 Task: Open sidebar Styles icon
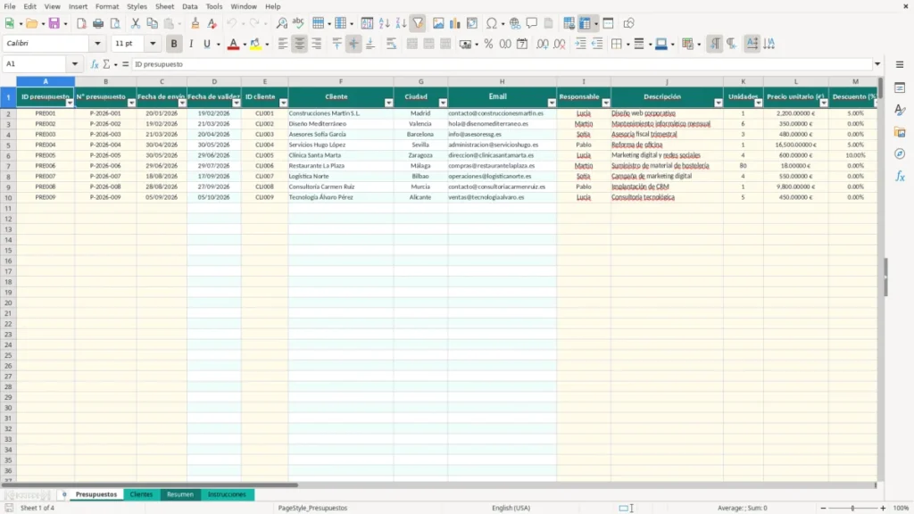coord(900,110)
